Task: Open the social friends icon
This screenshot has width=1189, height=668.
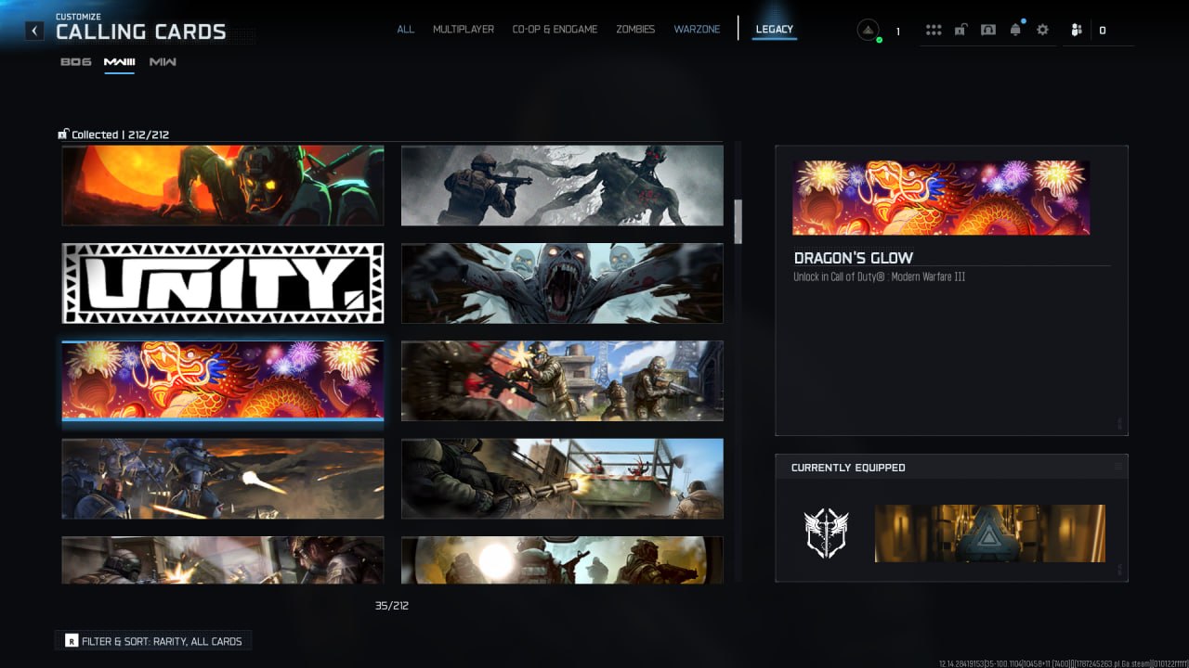Action: click(1077, 31)
